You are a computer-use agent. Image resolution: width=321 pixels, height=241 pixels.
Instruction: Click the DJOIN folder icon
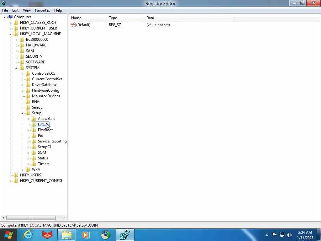tap(34, 124)
